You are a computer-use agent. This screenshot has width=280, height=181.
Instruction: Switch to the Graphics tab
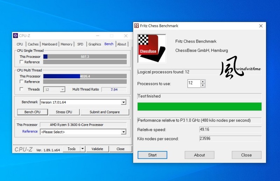pos(94,44)
